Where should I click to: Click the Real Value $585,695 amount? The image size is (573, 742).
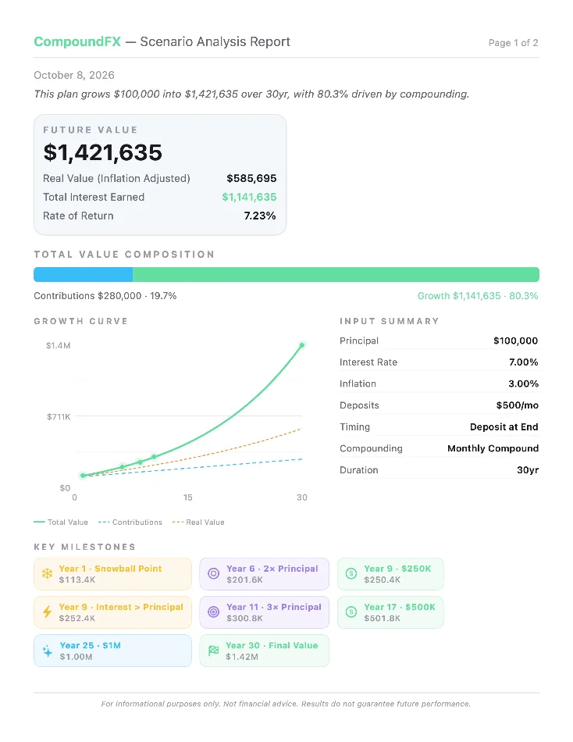click(251, 178)
